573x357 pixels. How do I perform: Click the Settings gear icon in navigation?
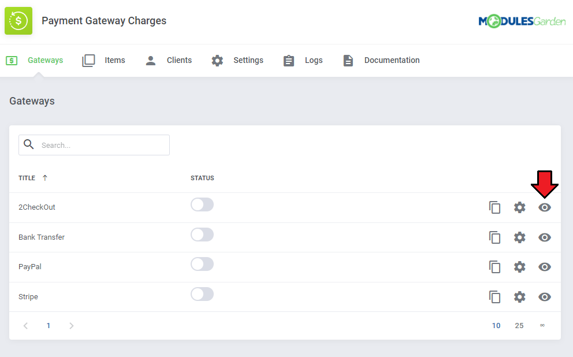tap(217, 61)
